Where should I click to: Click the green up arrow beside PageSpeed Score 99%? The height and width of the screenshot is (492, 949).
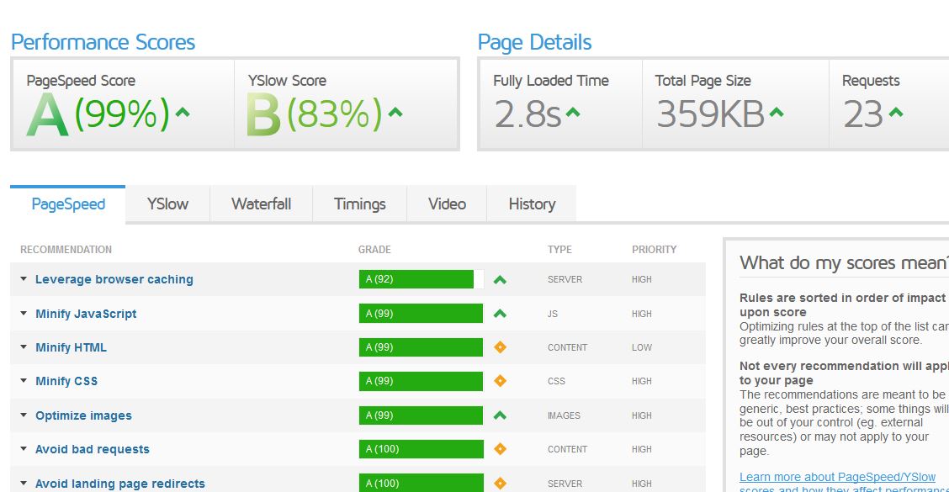183,112
